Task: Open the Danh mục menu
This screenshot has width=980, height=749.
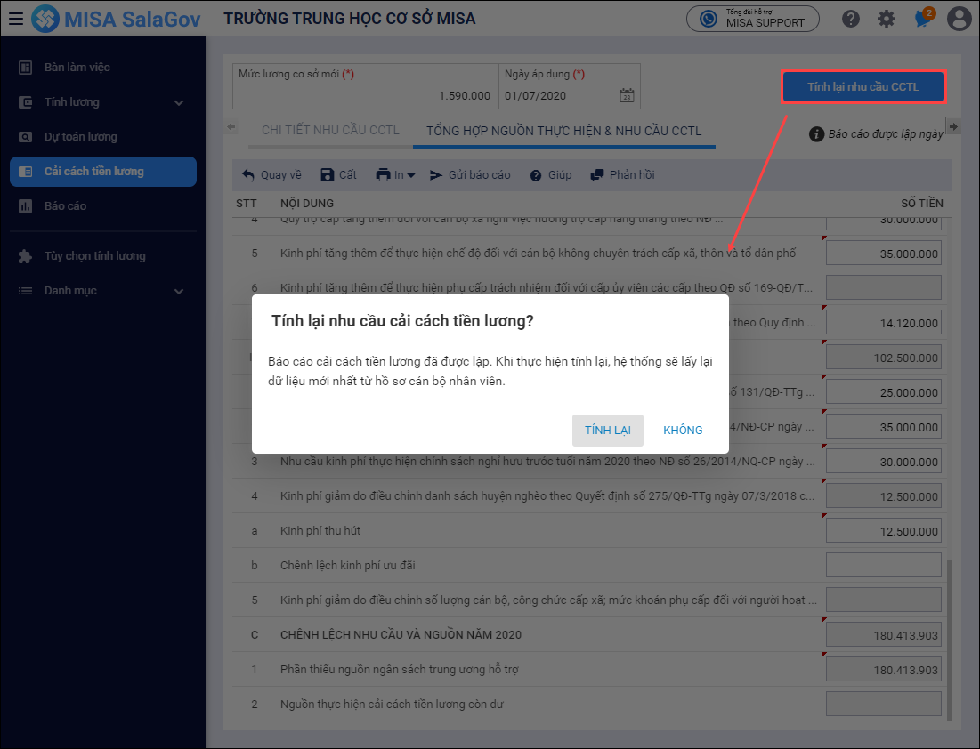Action: (103, 291)
